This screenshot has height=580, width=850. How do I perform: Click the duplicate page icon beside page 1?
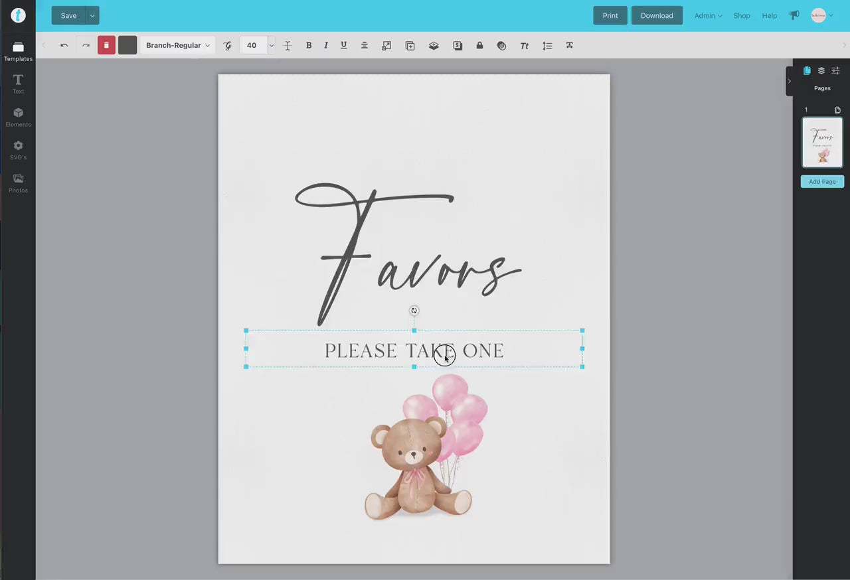(x=837, y=110)
